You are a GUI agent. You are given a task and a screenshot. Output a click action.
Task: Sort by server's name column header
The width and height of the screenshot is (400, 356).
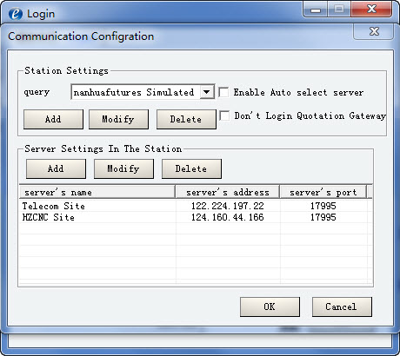pyautogui.click(x=97, y=193)
